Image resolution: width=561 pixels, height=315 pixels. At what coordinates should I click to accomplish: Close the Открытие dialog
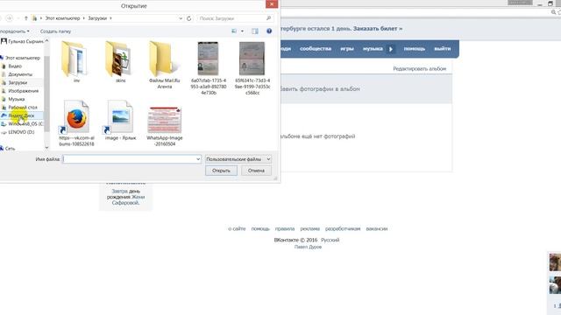click(x=272, y=3)
